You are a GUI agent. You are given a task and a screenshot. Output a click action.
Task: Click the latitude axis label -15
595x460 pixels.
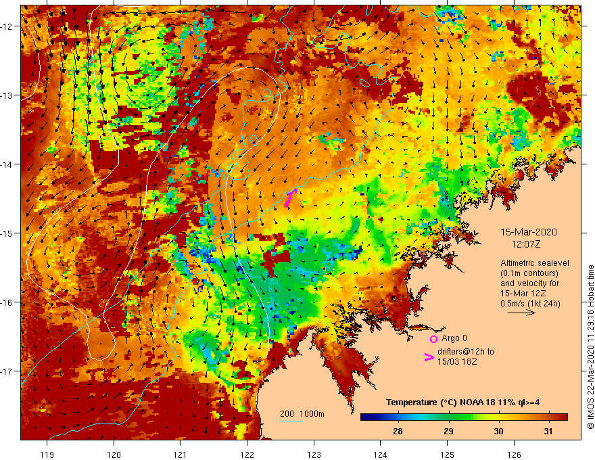7,233
